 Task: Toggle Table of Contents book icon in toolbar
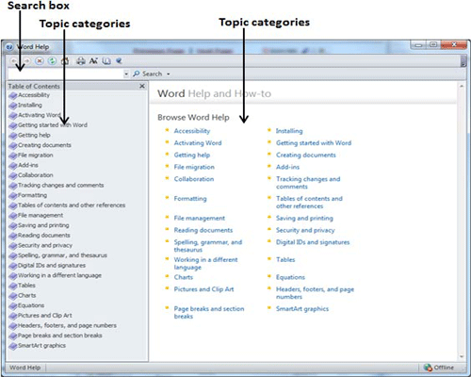point(106,61)
